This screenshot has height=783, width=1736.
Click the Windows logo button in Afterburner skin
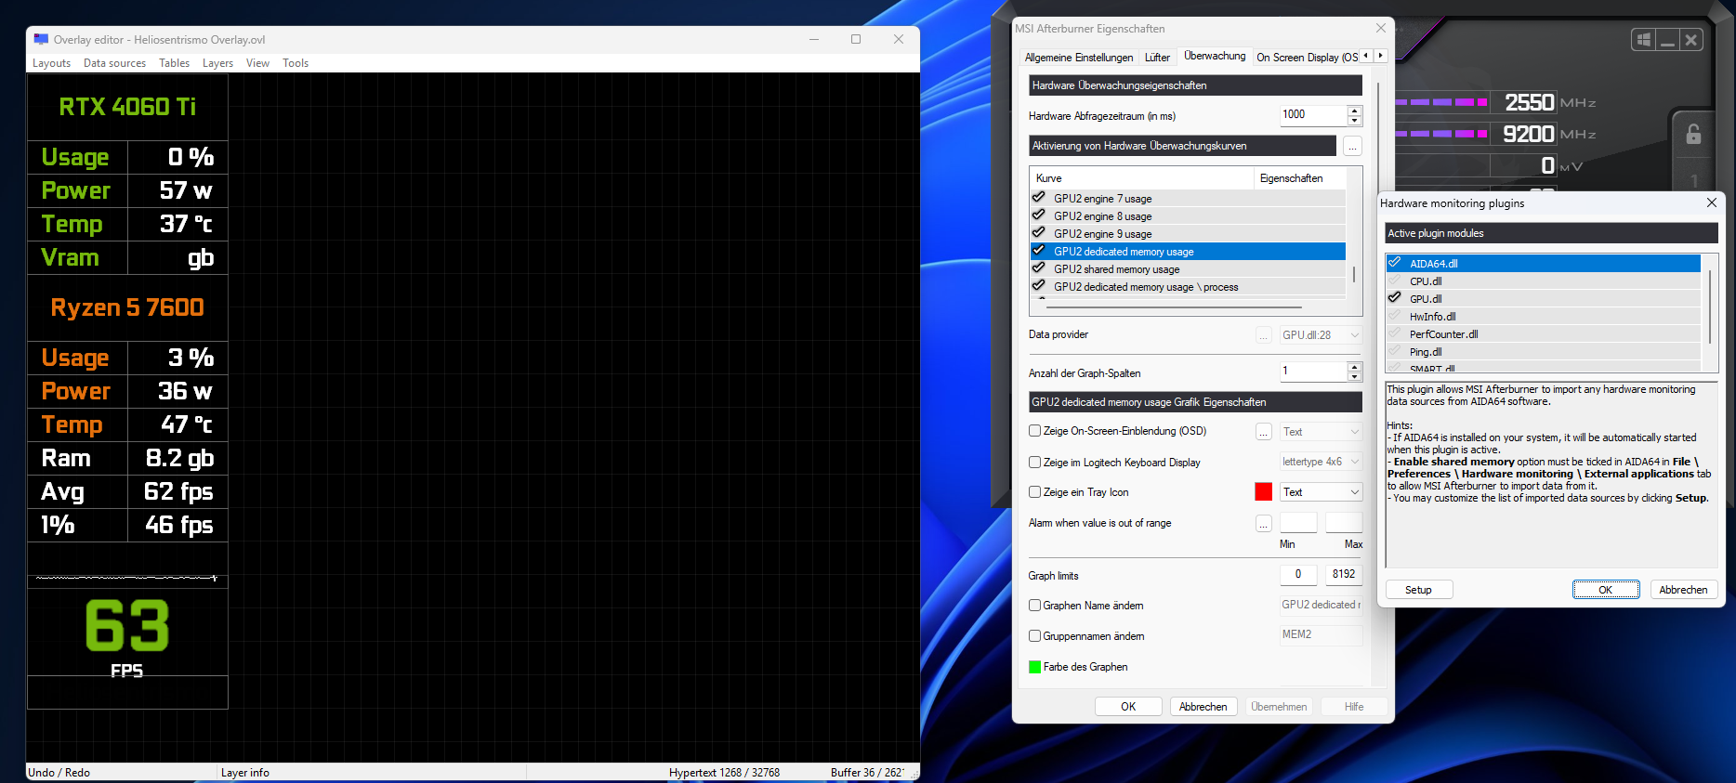click(1644, 40)
